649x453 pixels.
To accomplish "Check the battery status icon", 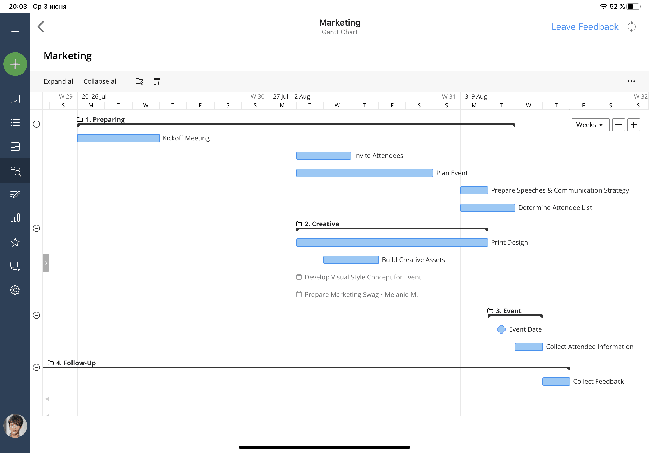I will coord(633,7).
